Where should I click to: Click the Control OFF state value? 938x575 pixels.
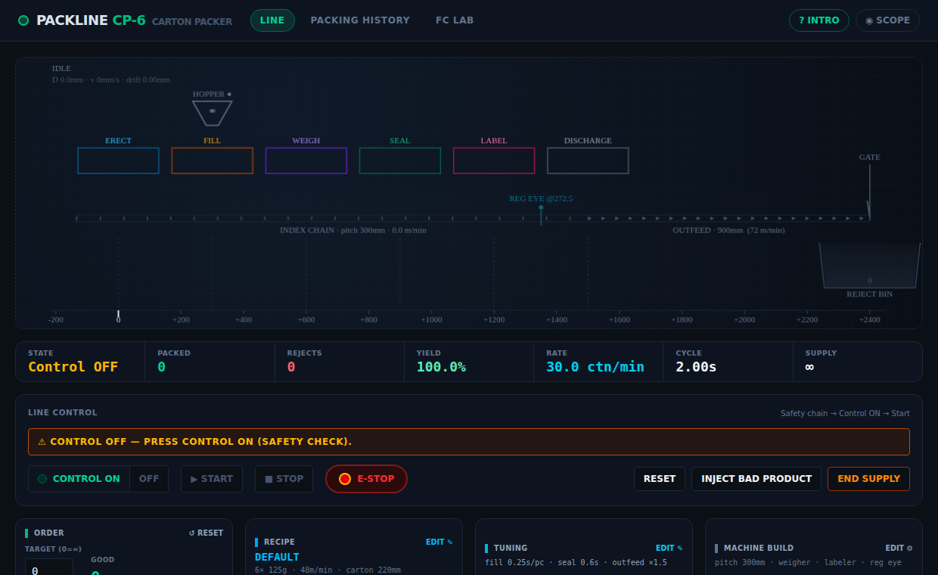(x=73, y=367)
